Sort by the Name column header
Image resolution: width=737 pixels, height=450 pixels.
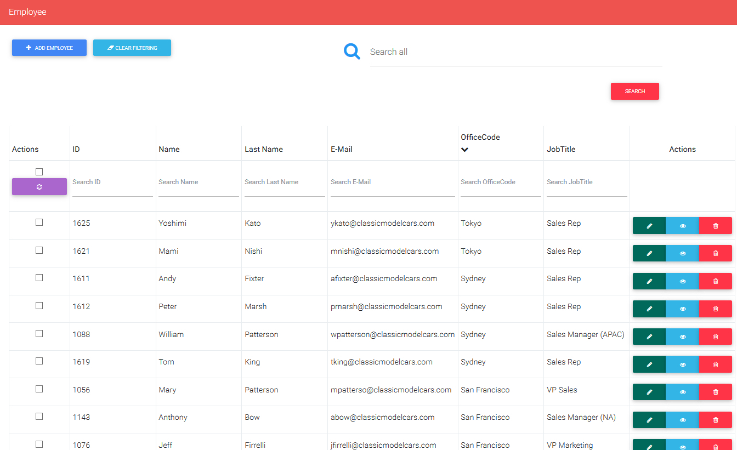tap(169, 149)
